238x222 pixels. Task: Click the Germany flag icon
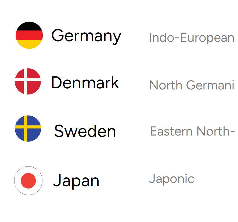click(29, 35)
